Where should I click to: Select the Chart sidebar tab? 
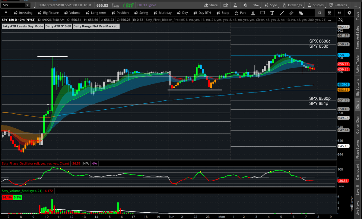coord(357,105)
